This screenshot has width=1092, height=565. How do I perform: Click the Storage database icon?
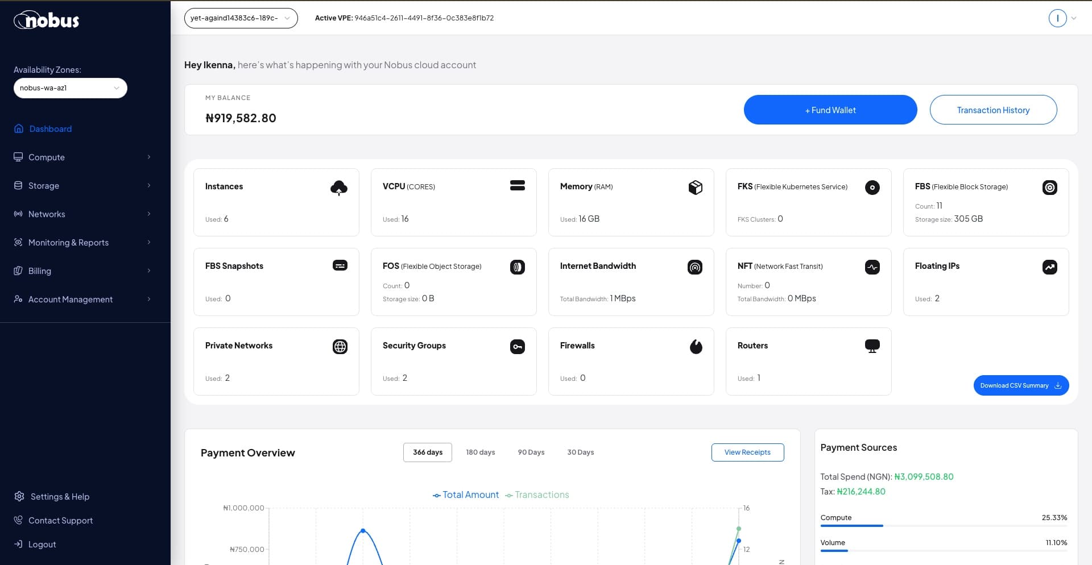[x=18, y=185]
